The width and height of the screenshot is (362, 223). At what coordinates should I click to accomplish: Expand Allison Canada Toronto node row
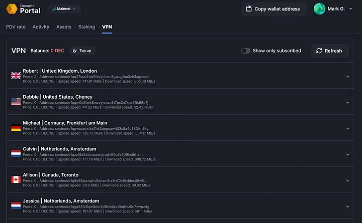[x=347, y=180]
